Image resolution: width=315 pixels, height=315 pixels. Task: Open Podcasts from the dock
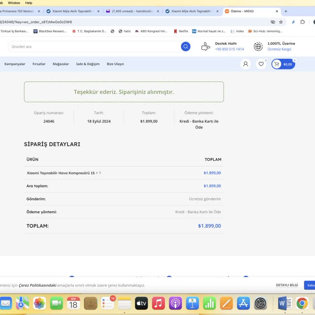[x=176, y=303]
